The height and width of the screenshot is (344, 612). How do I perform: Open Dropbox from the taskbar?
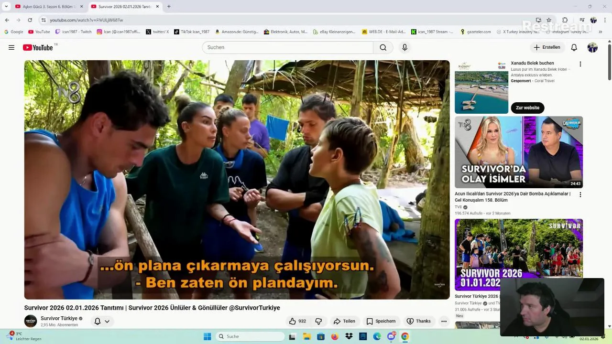tap(349, 336)
